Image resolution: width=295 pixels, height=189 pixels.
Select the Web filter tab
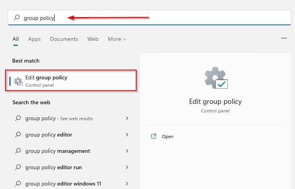coord(93,39)
